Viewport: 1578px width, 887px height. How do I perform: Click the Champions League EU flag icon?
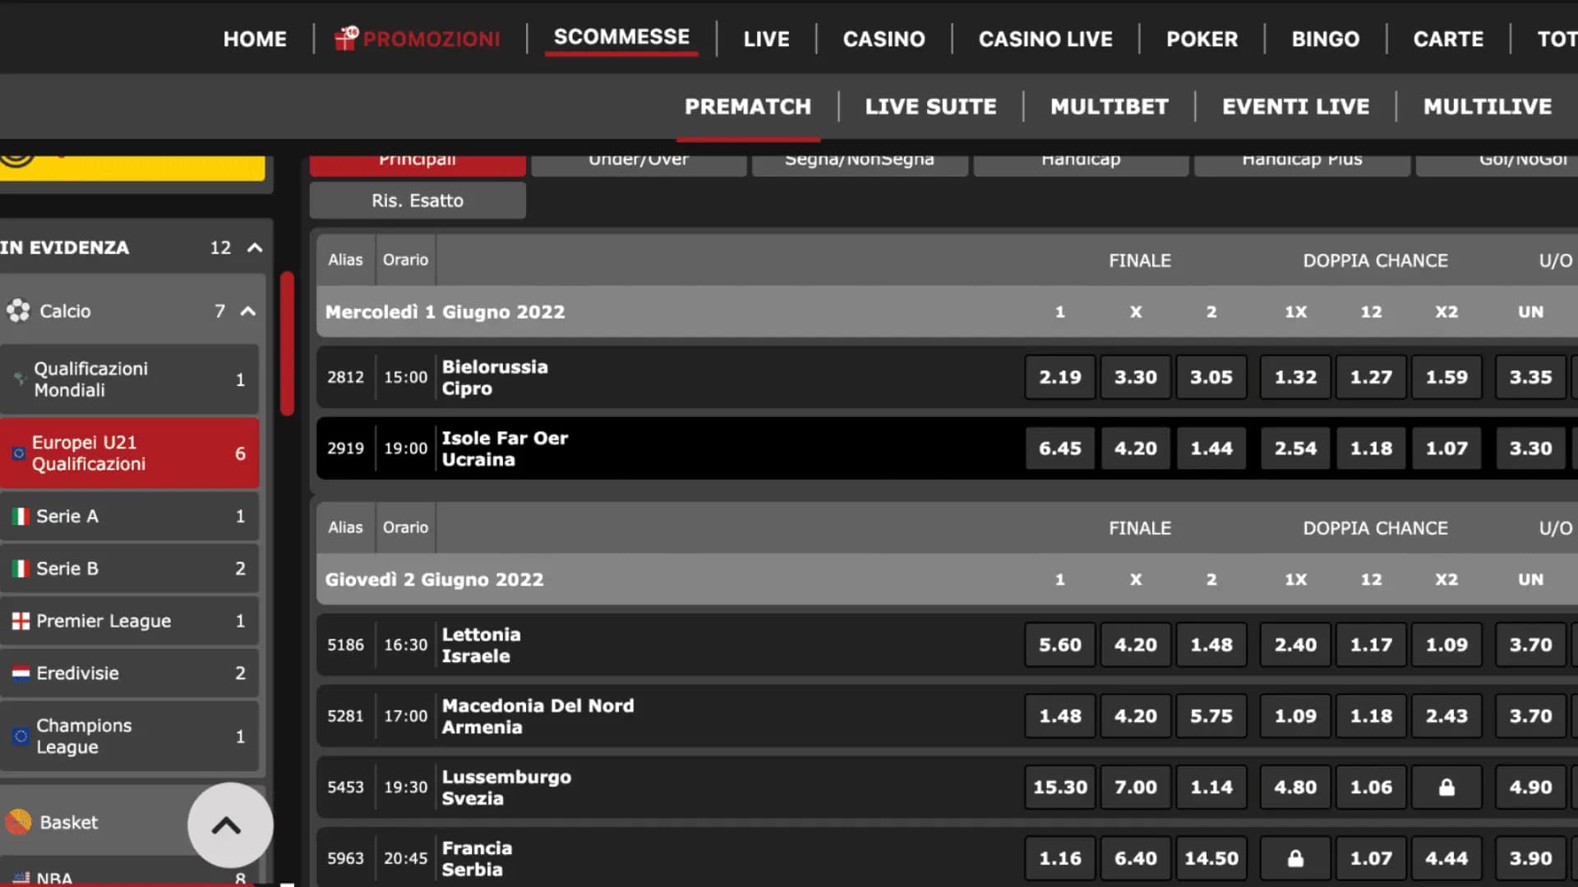click(21, 736)
